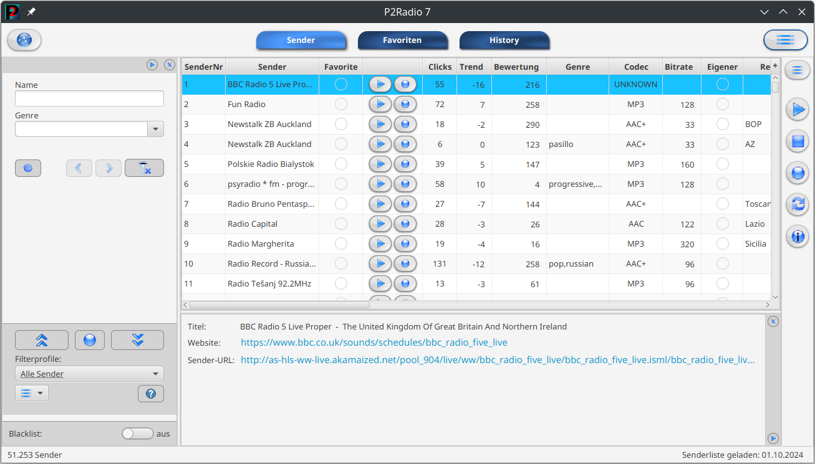Viewport: 815px width, 464px height.
Task: Click the P2Radio app icon in title bar
Action: click(12, 12)
